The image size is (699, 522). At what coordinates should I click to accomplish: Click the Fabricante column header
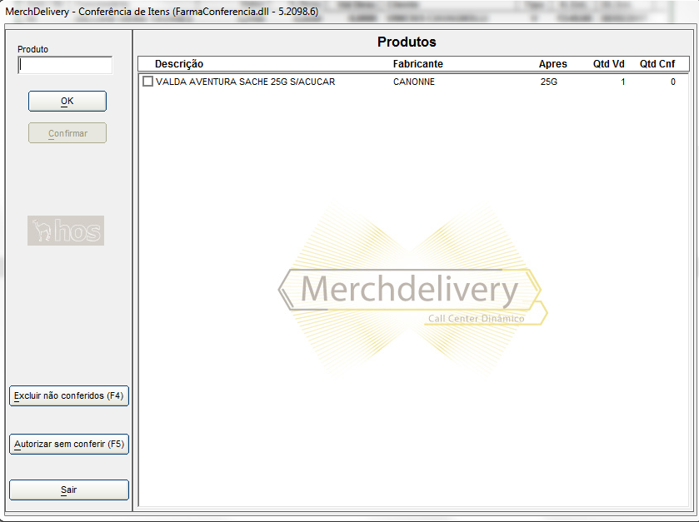pyautogui.click(x=418, y=64)
